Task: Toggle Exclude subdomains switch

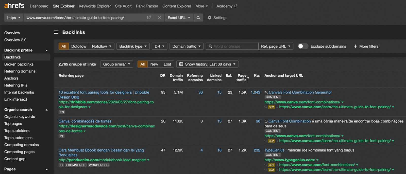Action: coord(303,46)
